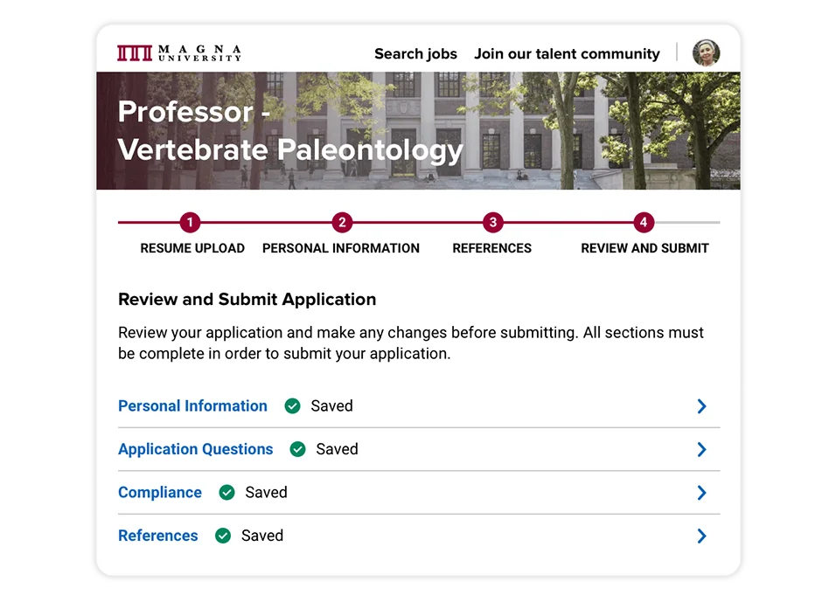Viewport: 836px width, 602px height.
Task: Expand the Application Questions section chevron
Action: coord(701,449)
